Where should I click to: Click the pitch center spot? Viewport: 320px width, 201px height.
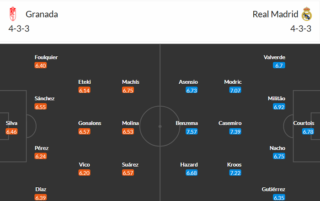point(160,126)
